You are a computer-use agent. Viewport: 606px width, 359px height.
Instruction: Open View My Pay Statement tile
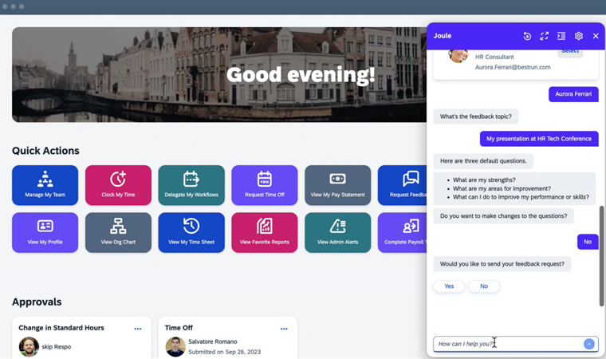tap(337, 185)
